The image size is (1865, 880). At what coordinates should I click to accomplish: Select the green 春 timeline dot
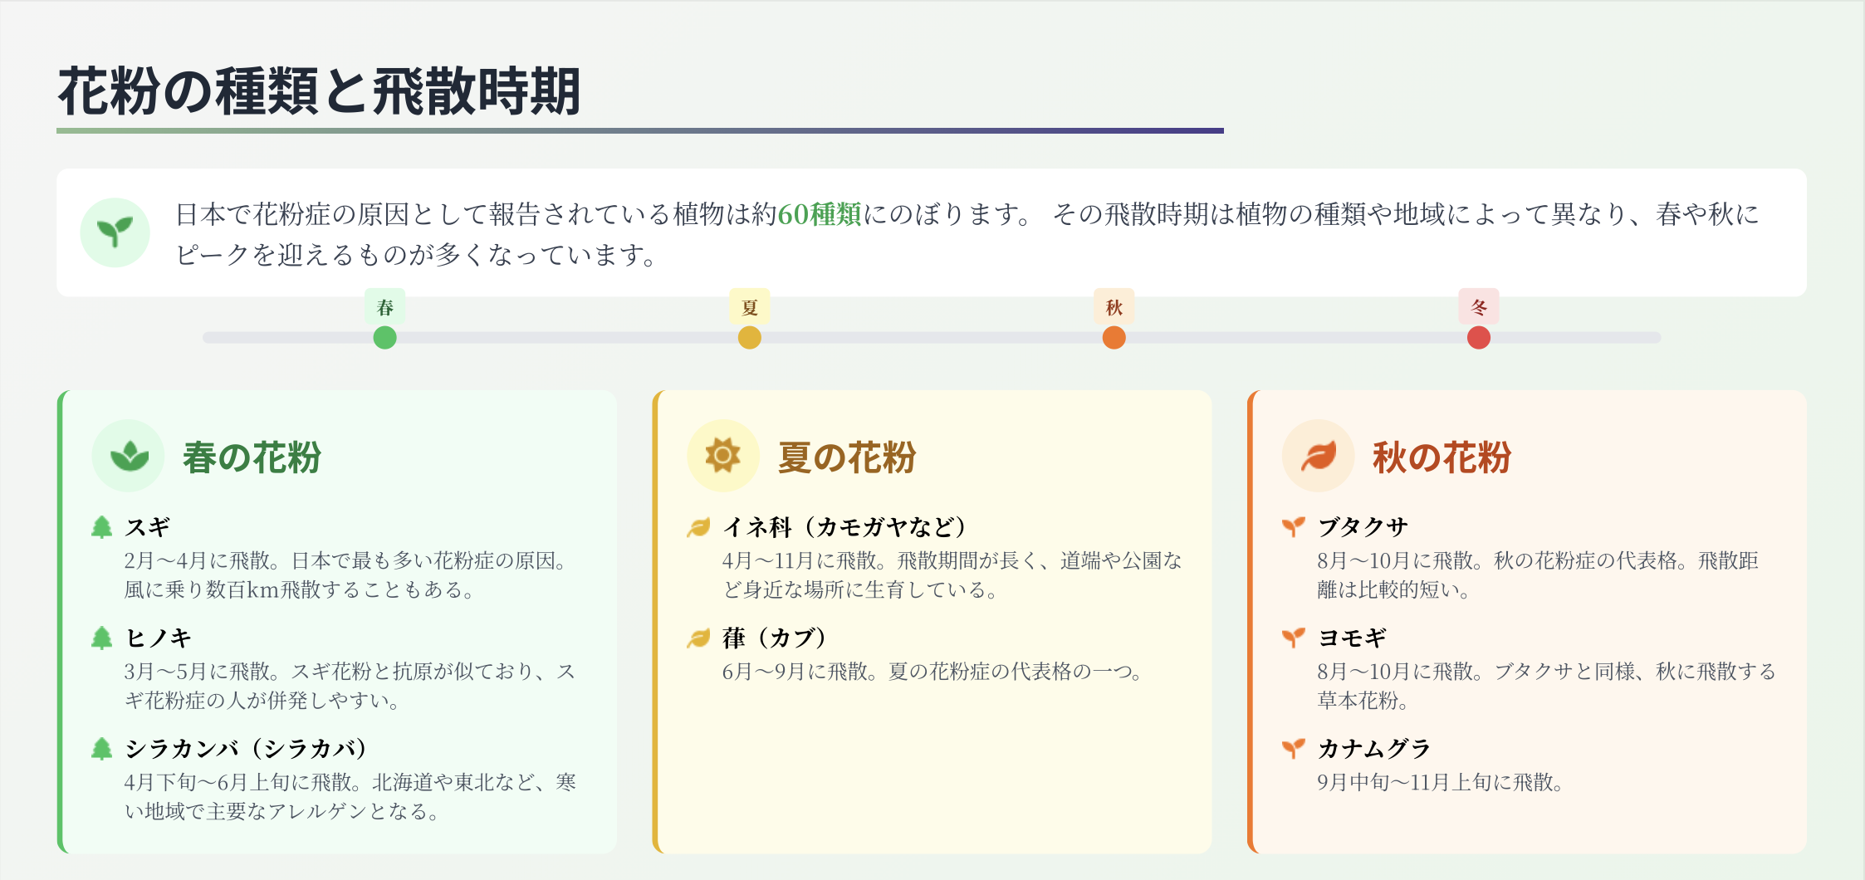point(384,338)
